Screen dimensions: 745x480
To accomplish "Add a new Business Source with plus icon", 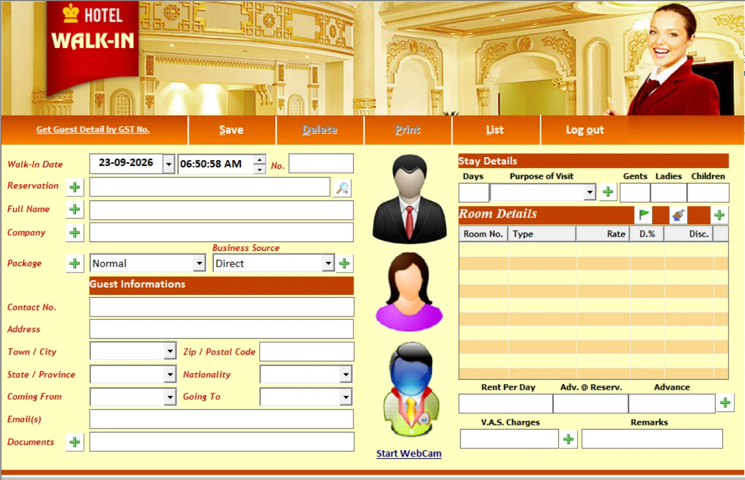I will pyautogui.click(x=345, y=264).
